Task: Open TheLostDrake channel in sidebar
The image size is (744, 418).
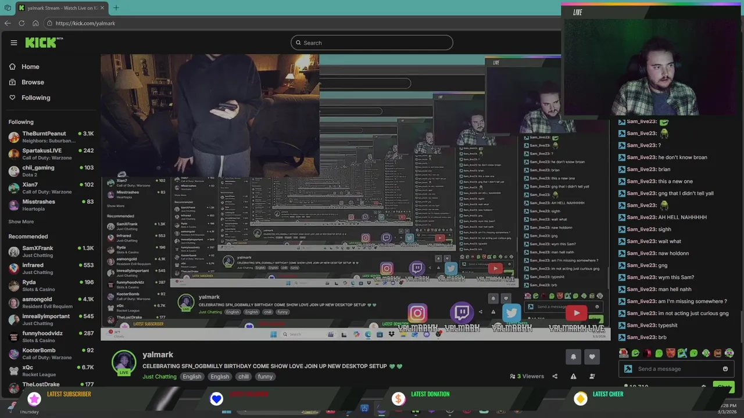Action: tap(51, 384)
